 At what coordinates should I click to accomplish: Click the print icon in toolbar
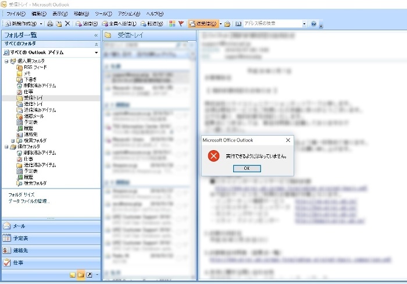50,24
